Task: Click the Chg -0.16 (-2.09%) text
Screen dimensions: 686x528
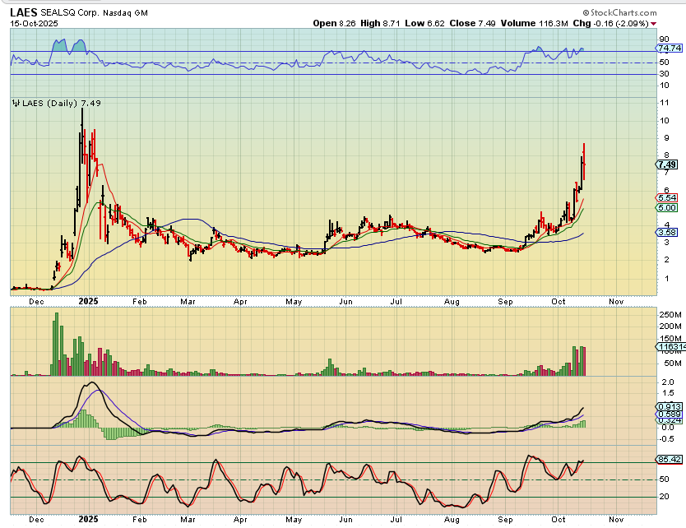Action: [610, 24]
